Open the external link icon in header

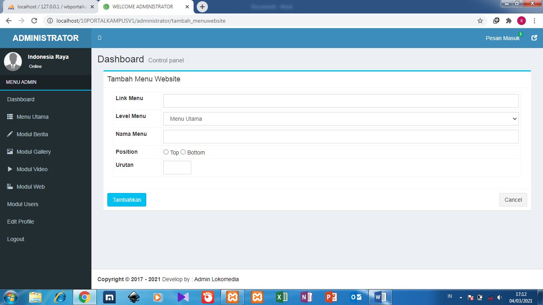[534, 38]
